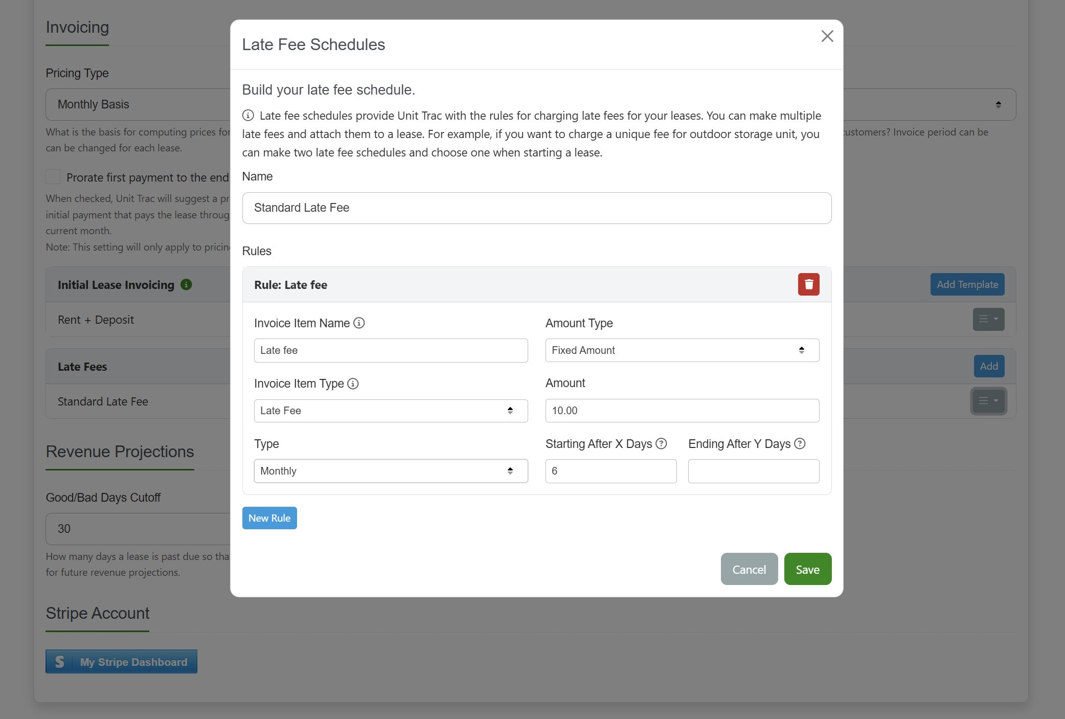Click help icon for Ending After Y Days
Screen dimensions: 1065x719
[800, 444]
